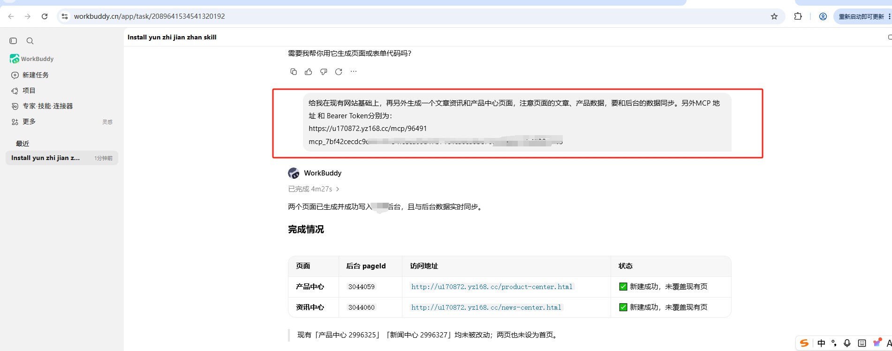
Task: Go back in the browser
Action: 11,16
